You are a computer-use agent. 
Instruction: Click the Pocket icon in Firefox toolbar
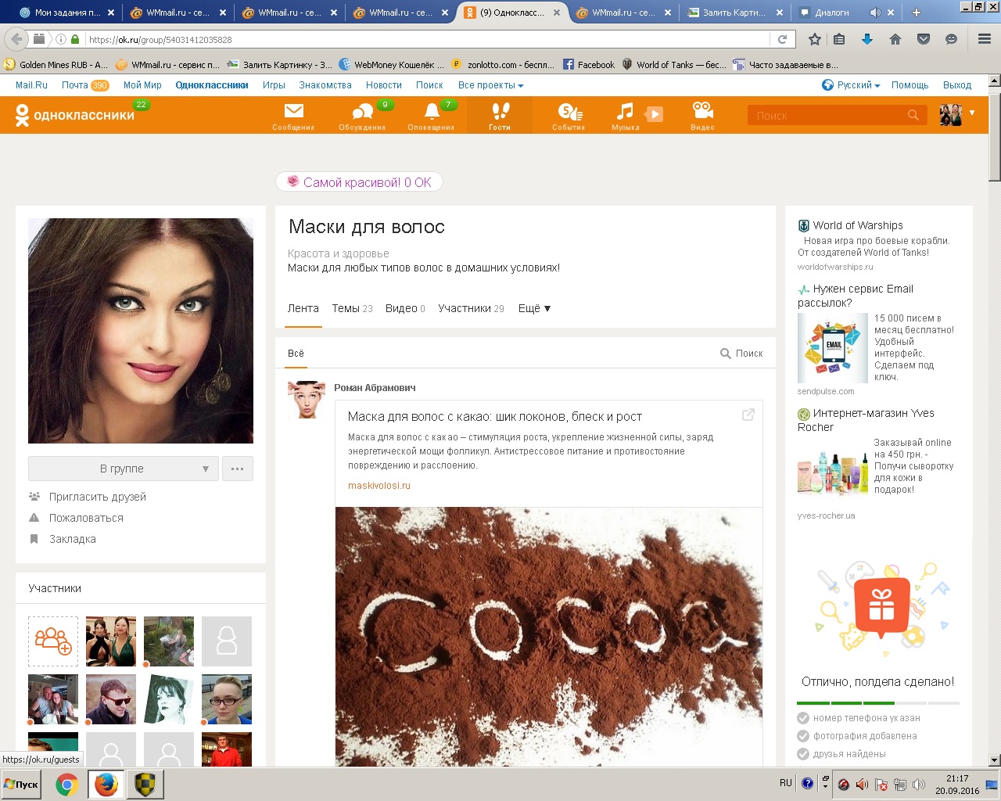coord(924,39)
